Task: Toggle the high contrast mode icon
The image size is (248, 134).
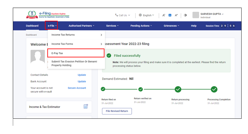Action: point(185,15)
